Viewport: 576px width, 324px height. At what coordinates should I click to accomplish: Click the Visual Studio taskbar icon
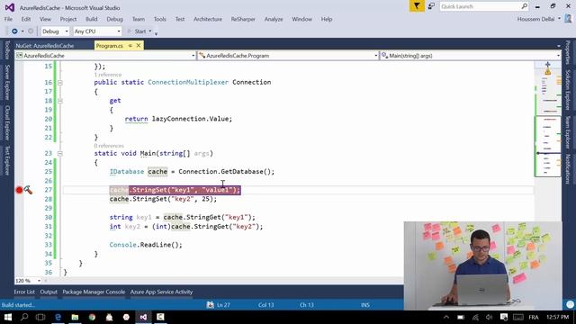(x=143, y=317)
